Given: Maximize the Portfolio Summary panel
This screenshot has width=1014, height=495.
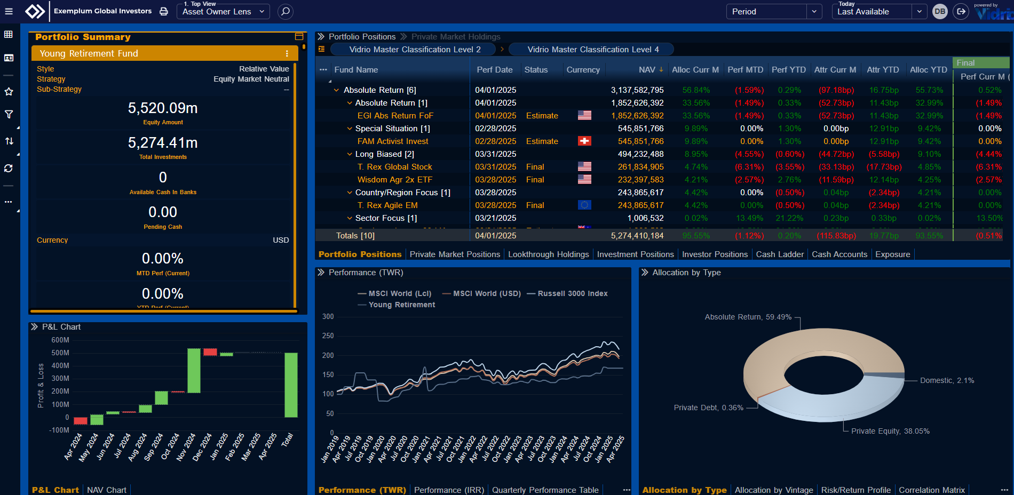Looking at the screenshot, I should (x=299, y=37).
